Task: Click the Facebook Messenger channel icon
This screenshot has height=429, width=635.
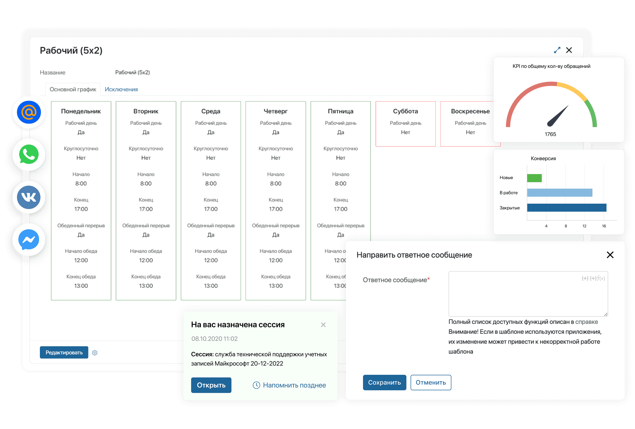Action: tap(29, 240)
